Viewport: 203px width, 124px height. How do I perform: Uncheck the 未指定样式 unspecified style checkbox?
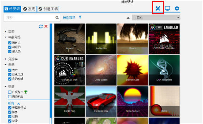point(10,108)
